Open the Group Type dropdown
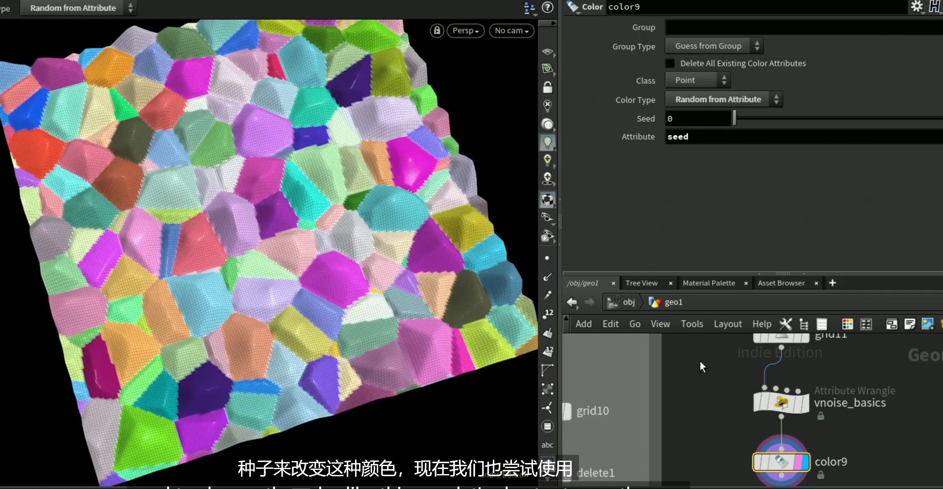Viewport: 943px width, 489px height. [714, 46]
